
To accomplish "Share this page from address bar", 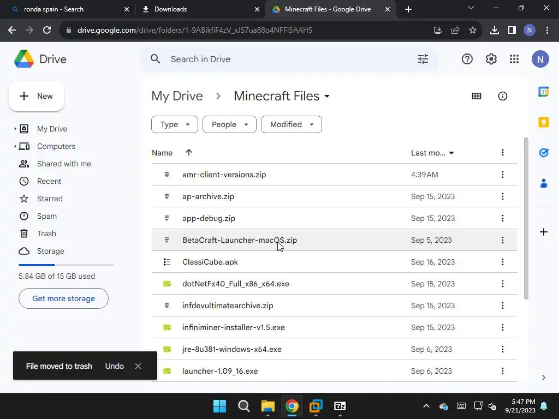I will pyautogui.click(x=455, y=31).
